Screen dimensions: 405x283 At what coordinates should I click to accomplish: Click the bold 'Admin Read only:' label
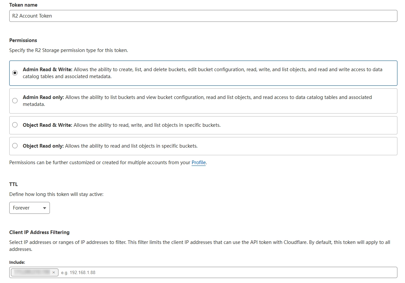pos(43,97)
